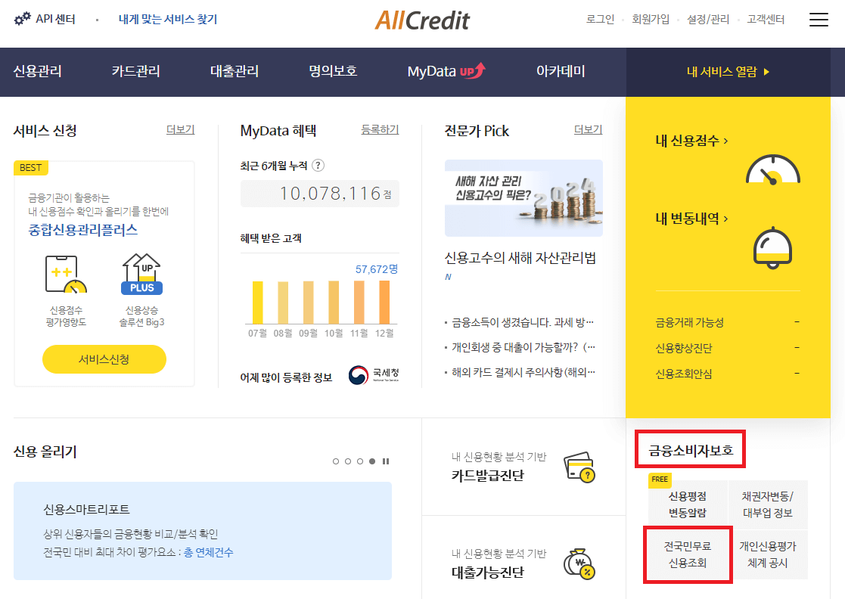Open the hamburger menu at top right
The width and height of the screenshot is (845, 599).
click(819, 20)
